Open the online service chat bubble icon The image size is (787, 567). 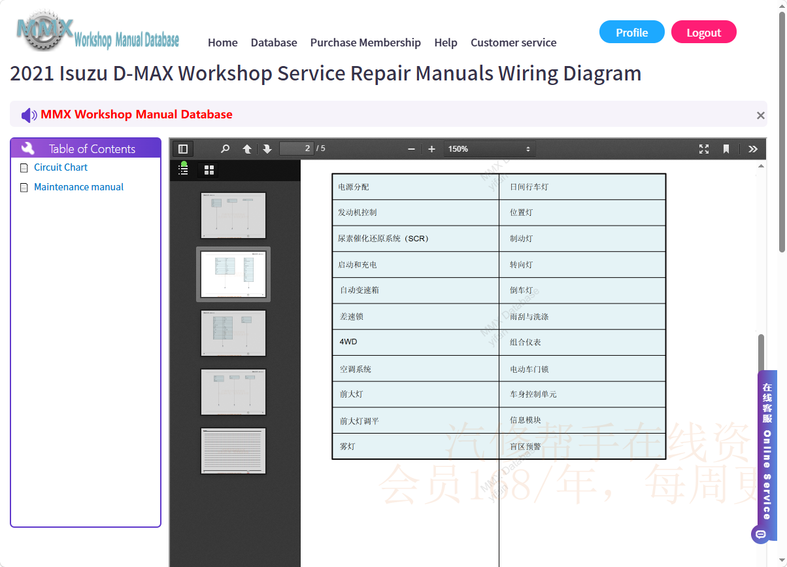point(760,534)
